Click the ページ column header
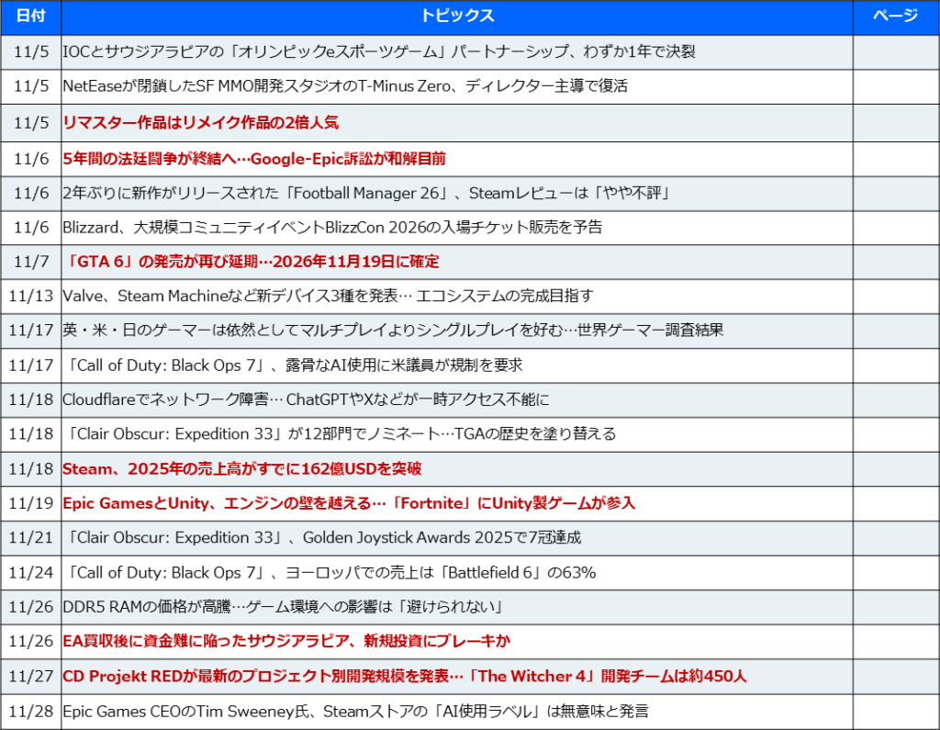Screen dimensions: 940x730 (894, 17)
